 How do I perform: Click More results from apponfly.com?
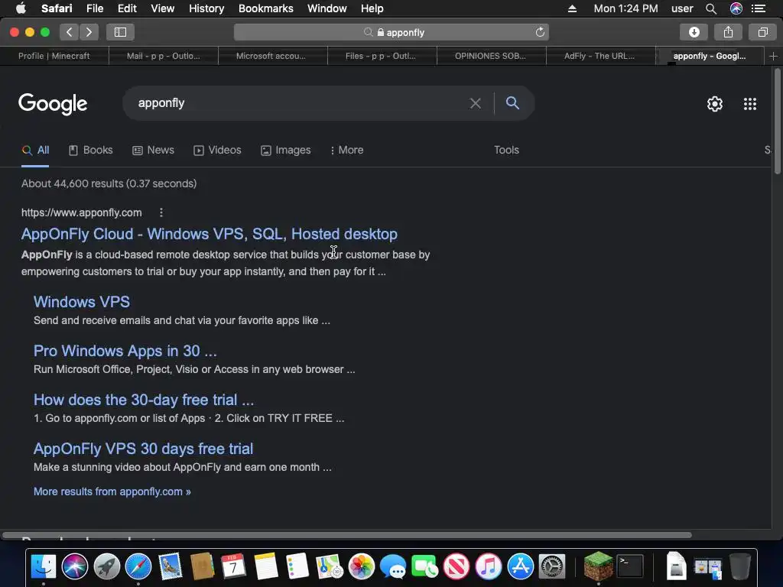[x=112, y=491]
